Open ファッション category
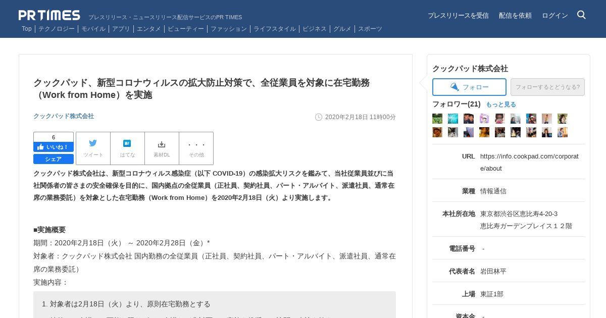The image size is (606, 318). coord(229,29)
